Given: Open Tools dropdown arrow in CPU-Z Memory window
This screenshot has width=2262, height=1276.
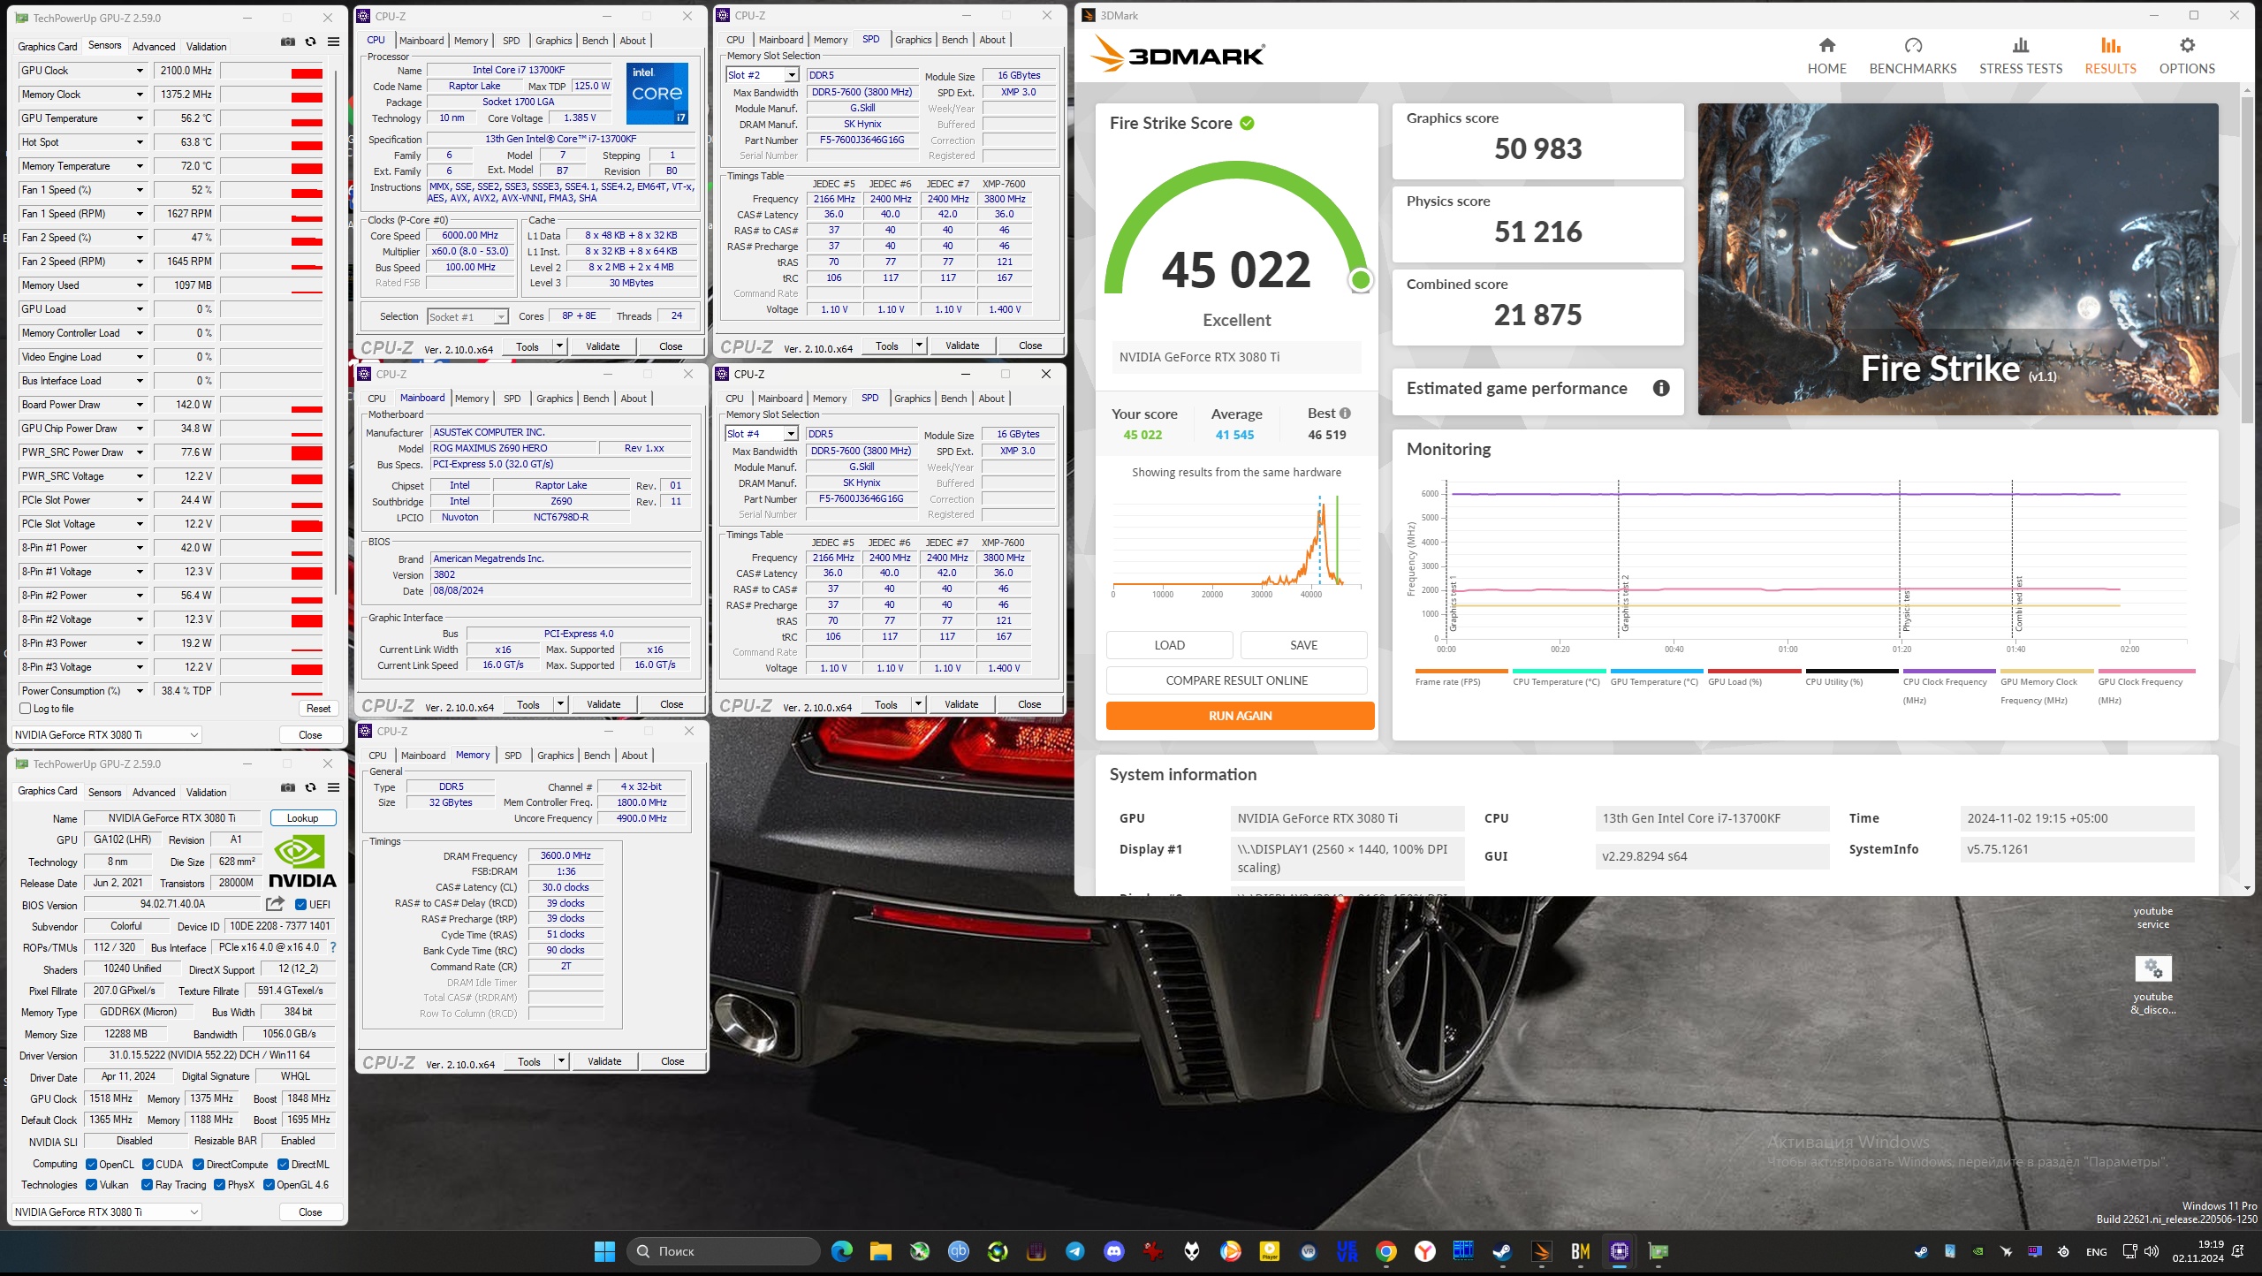Looking at the screenshot, I should [x=560, y=1061].
